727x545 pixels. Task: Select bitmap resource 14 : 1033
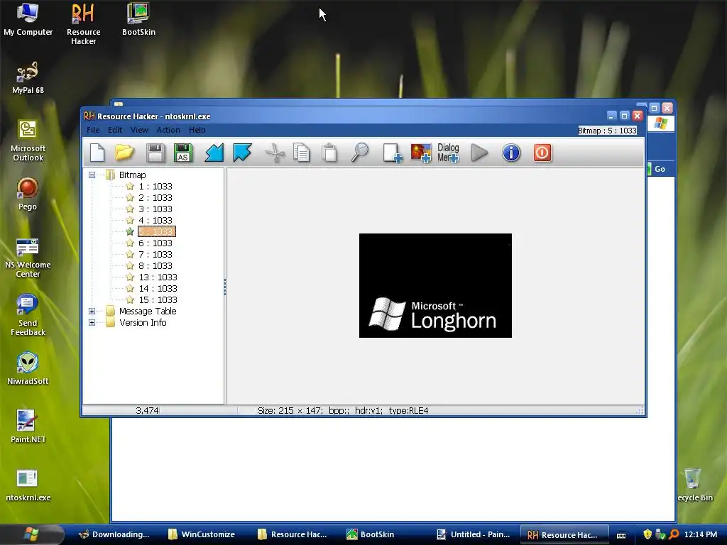158,289
